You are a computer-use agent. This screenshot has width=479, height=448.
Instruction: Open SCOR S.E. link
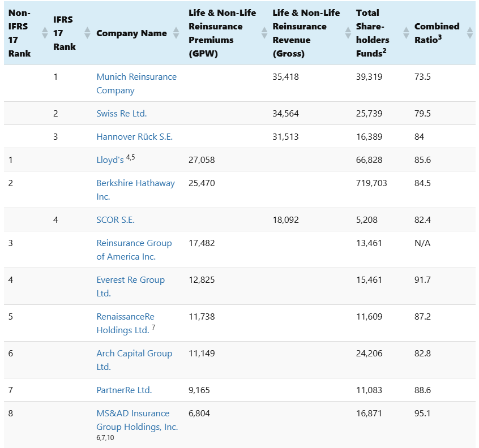pos(116,220)
